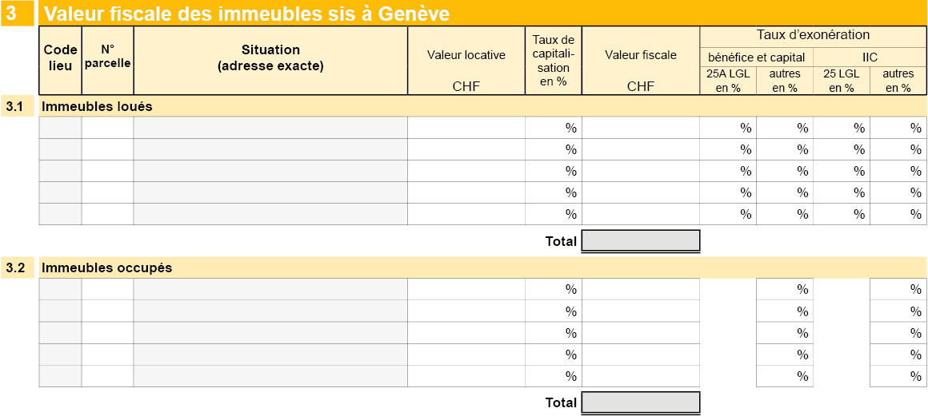Click the Taux d'exonération column header

[813, 35]
